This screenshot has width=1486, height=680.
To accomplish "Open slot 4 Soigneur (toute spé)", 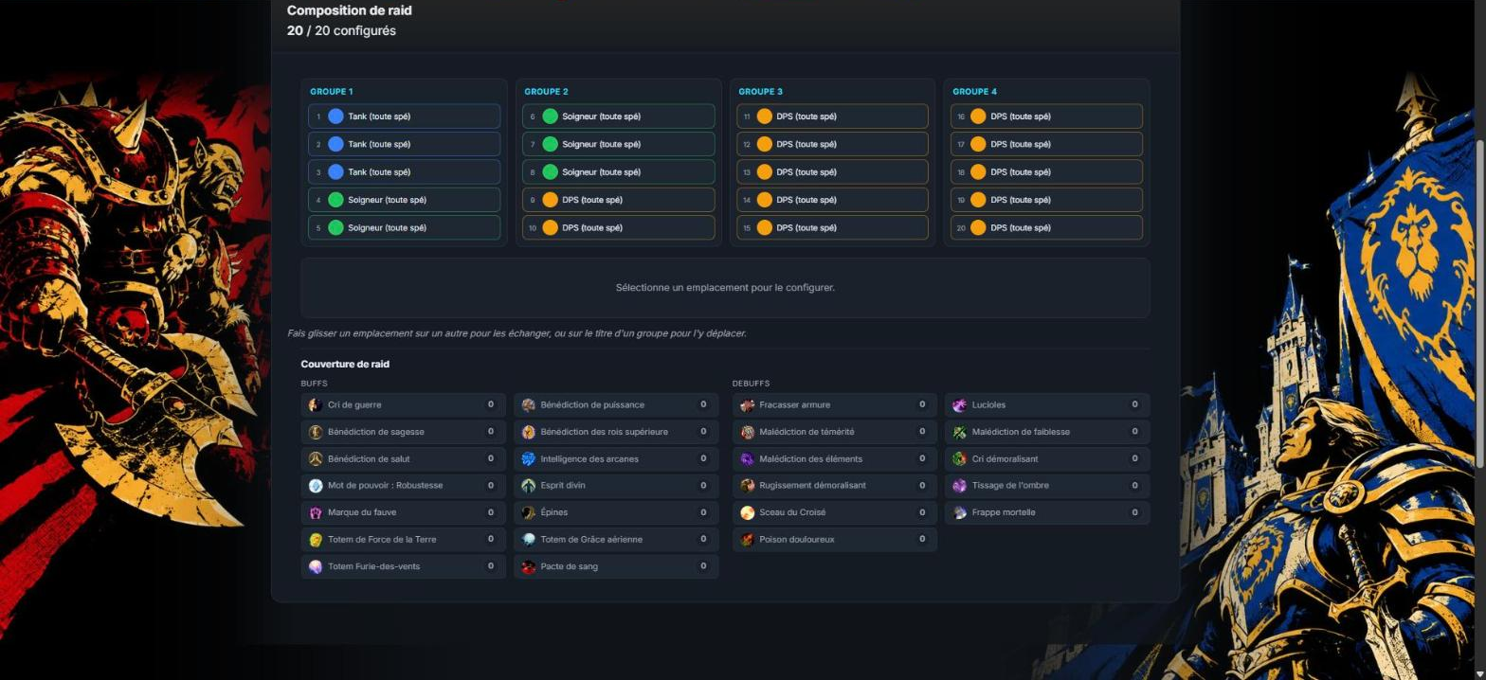I will pyautogui.click(x=405, y=200).
